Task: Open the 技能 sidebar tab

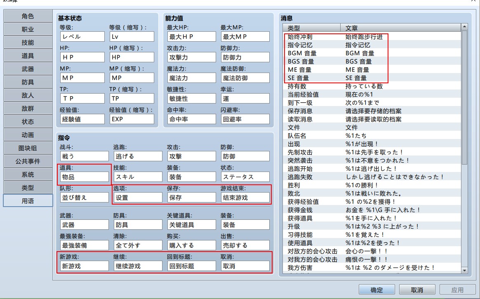Action: coord(28,42)
